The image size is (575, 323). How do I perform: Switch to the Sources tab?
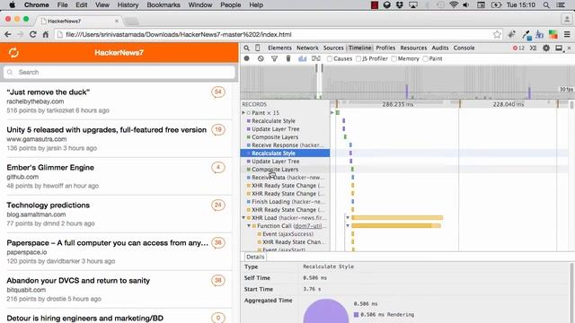[333, 48]
